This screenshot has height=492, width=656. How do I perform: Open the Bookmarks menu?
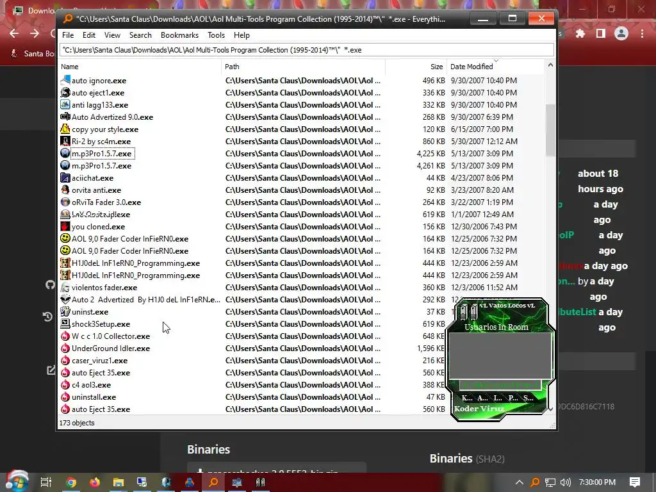[x=179, y=35]
